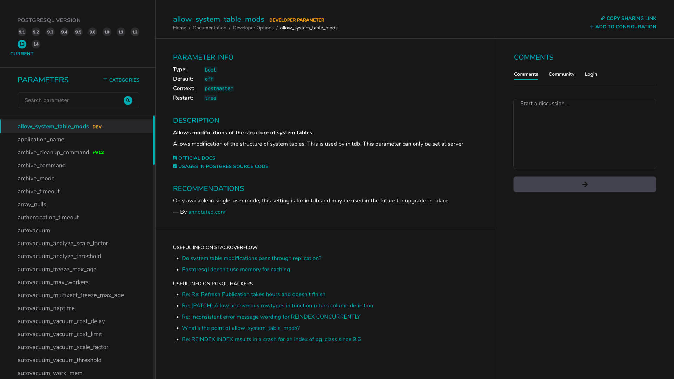The width and height of the screenshot is (674, 379).
Task: Select PostgreSQL version 14
Action: [36, 44]
